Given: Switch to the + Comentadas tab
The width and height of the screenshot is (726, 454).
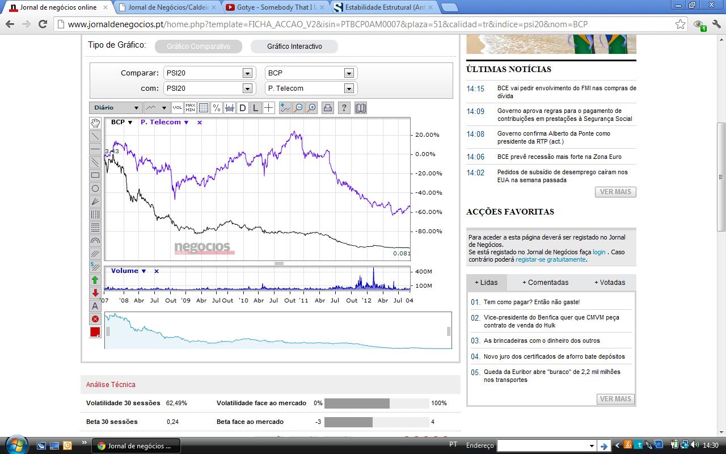Looking at the screenshot, I should click(x=545, y=283).
